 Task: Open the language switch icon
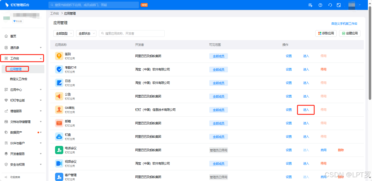(310, 5)
